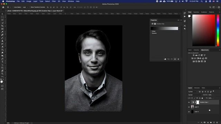Create new fill or adjustment layer icon
Screen dimensions: 221x124
coord(208,123)
